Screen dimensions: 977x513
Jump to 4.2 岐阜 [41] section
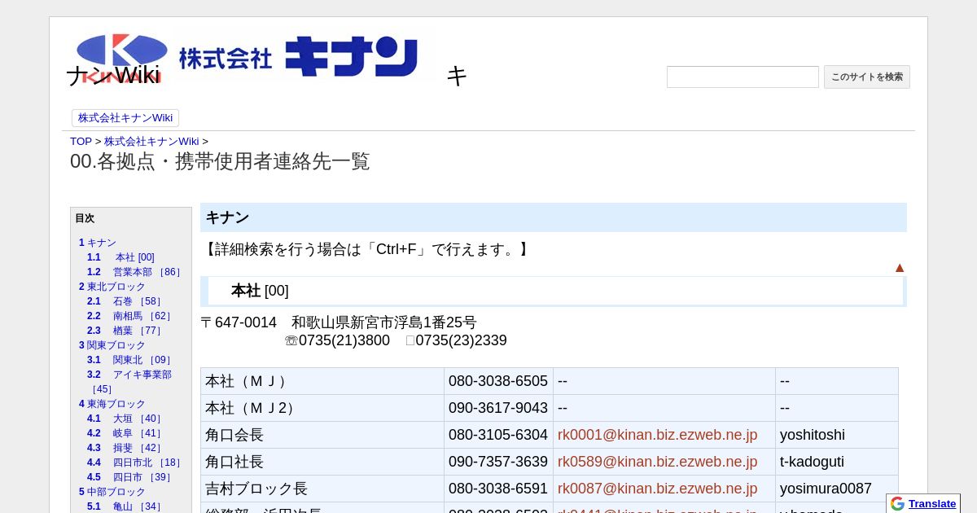point(126,433)
